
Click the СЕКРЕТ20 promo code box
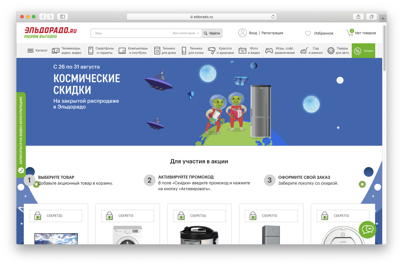pos(56,216)
